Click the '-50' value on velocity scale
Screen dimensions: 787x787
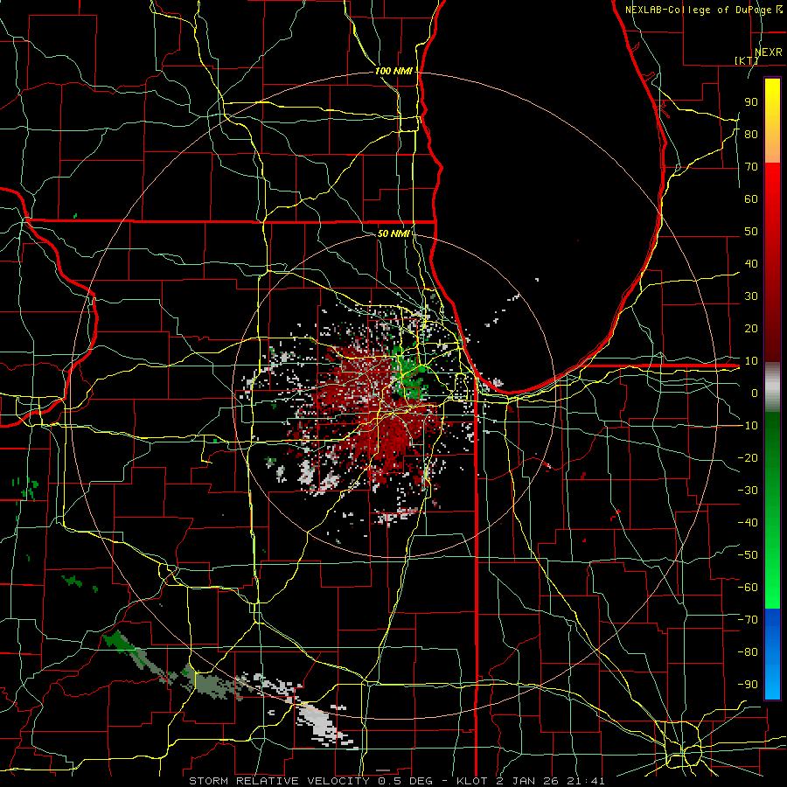(x=748, y=554)
